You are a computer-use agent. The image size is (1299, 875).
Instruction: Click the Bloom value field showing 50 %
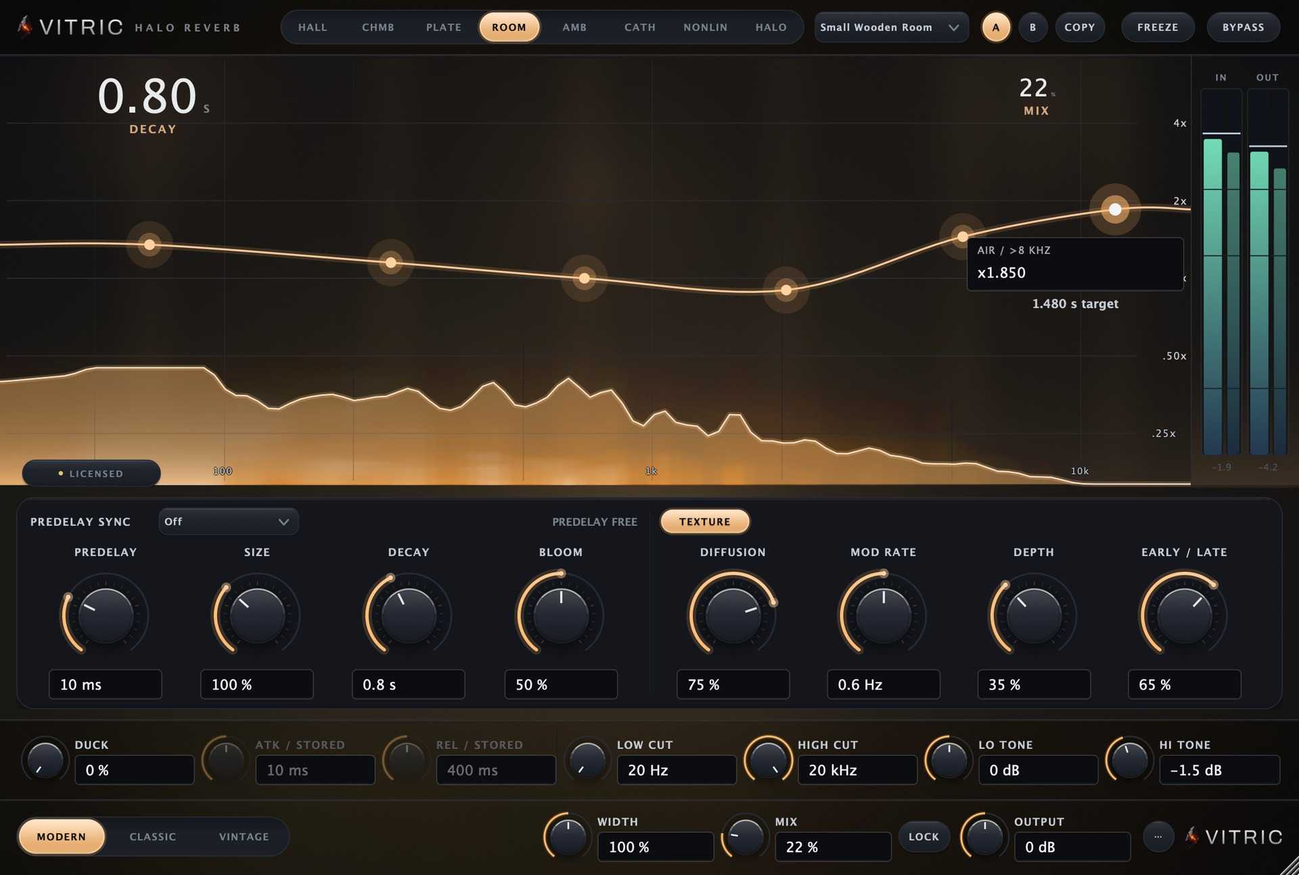[561, 684]
